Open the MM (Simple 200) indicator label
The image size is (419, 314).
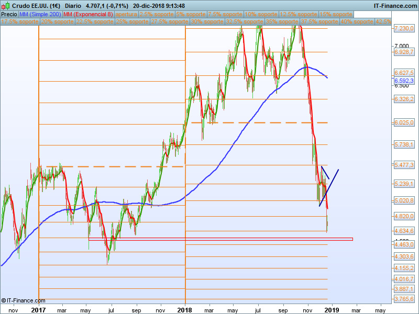coord(40,15)
